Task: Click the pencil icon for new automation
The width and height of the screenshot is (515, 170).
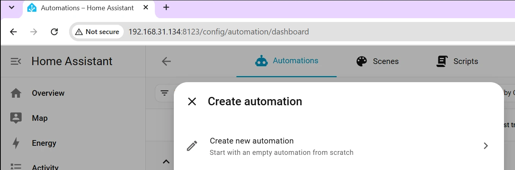Action: coord(192,146)
